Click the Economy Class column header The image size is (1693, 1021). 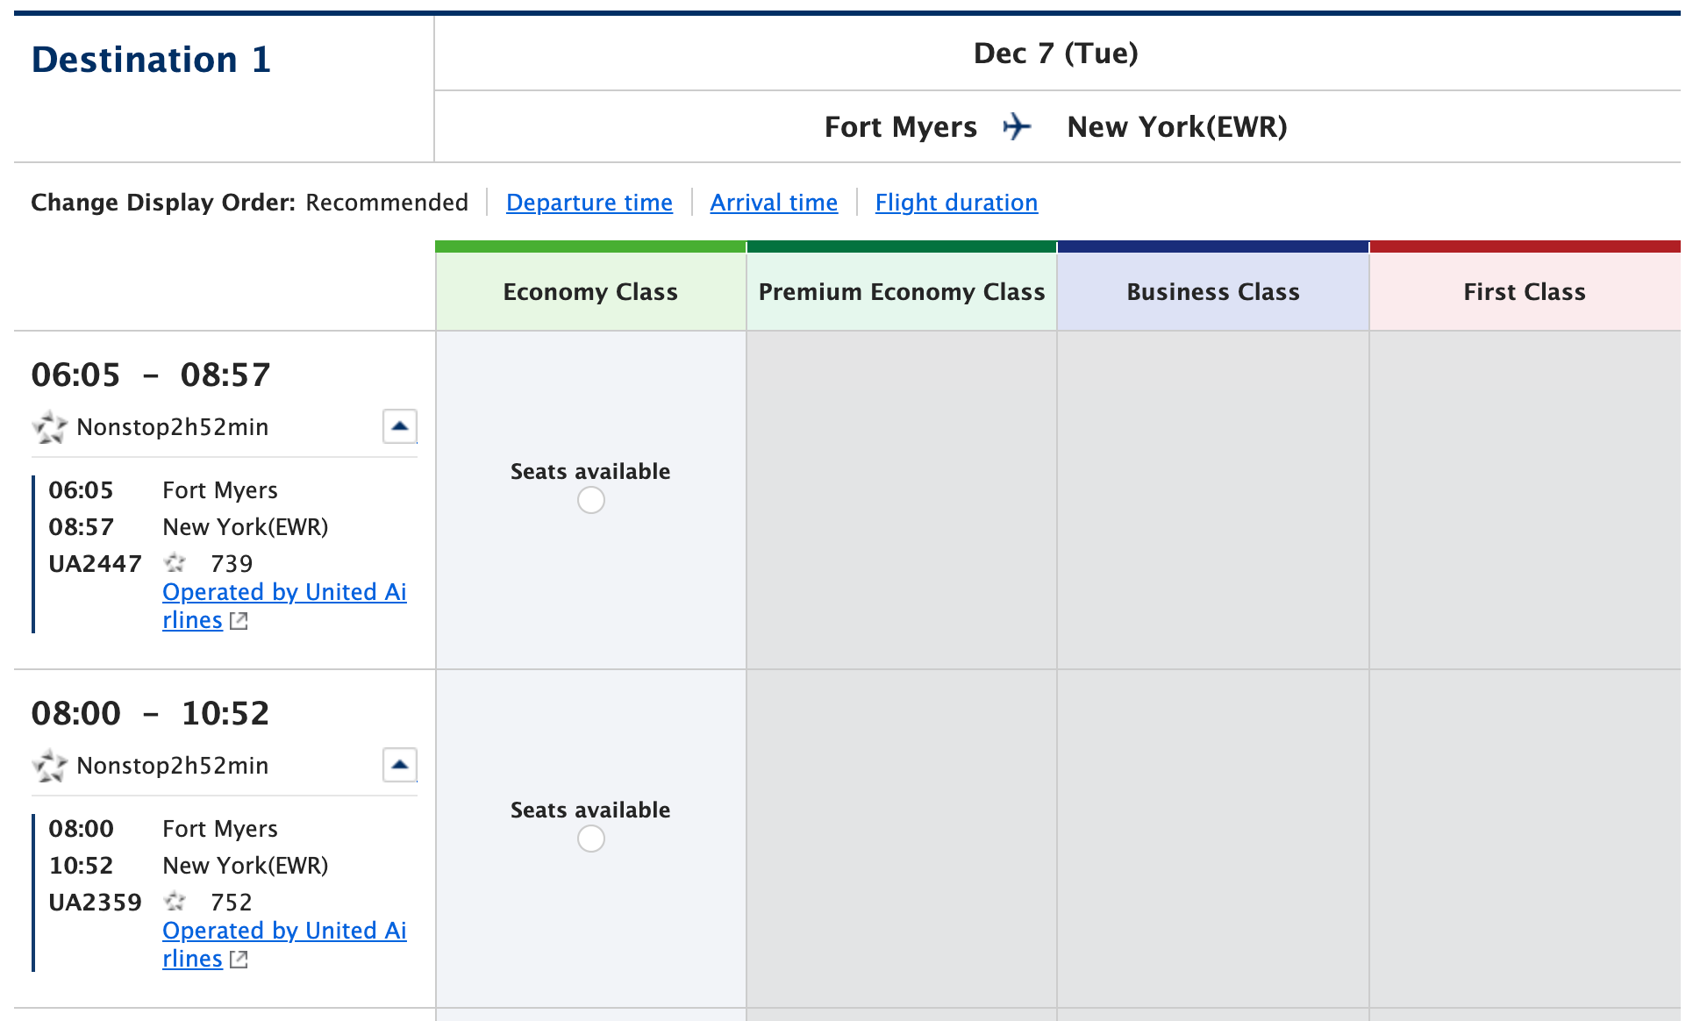(590, 291)
